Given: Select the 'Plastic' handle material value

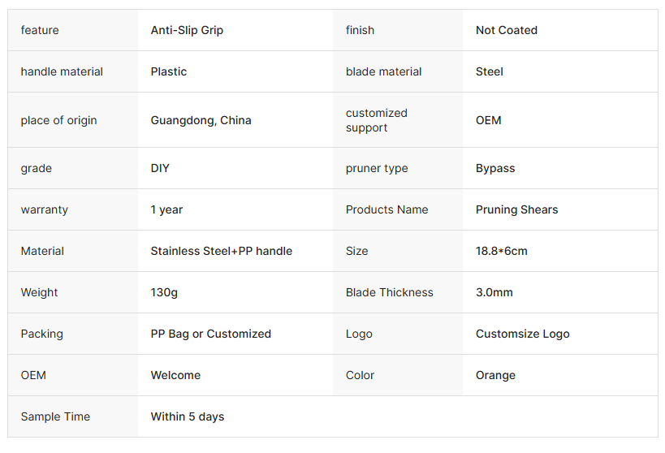Looking at the screenshot, I should pos(169,71).
